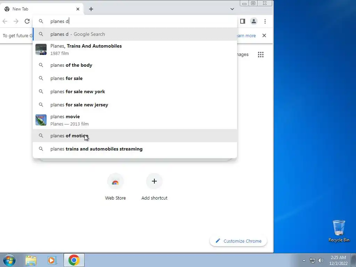Open Chrome three-dot menu
Image resolution: width=356 pixels, height=267 pixels.
point(265,21)
